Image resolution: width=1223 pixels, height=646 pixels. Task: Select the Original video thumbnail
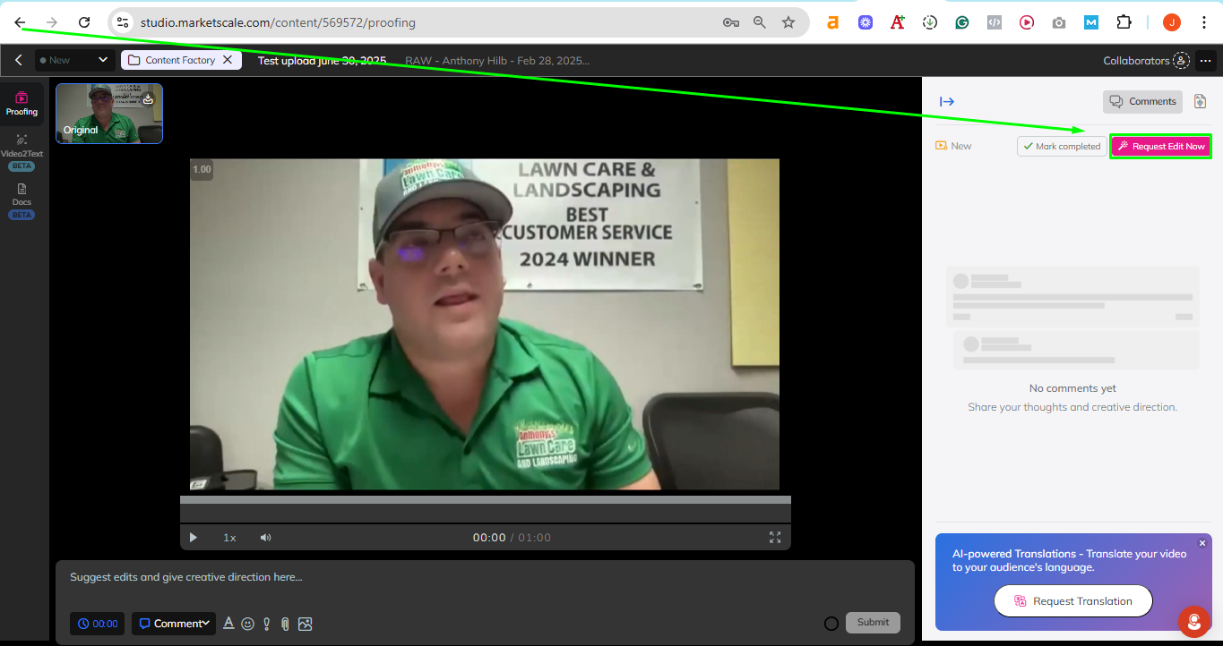tap(109, 114)
